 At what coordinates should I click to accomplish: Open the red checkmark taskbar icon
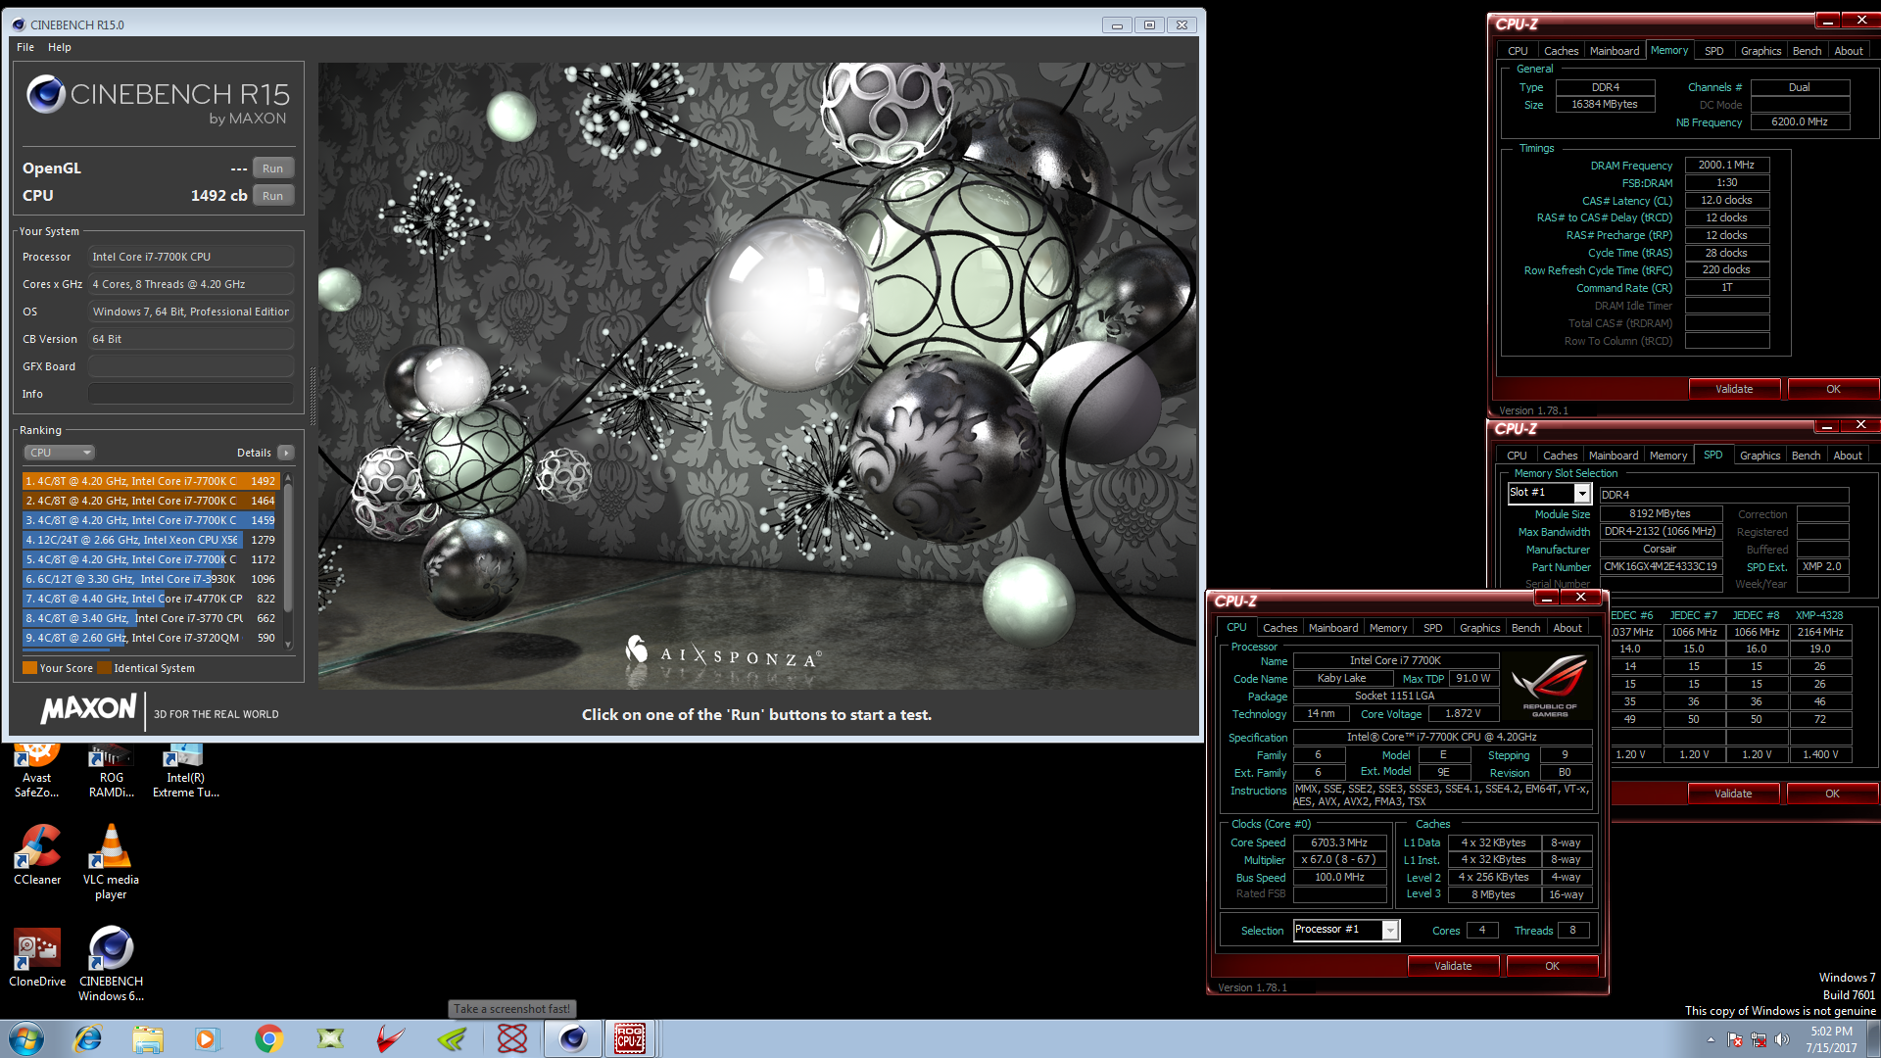391,1038
